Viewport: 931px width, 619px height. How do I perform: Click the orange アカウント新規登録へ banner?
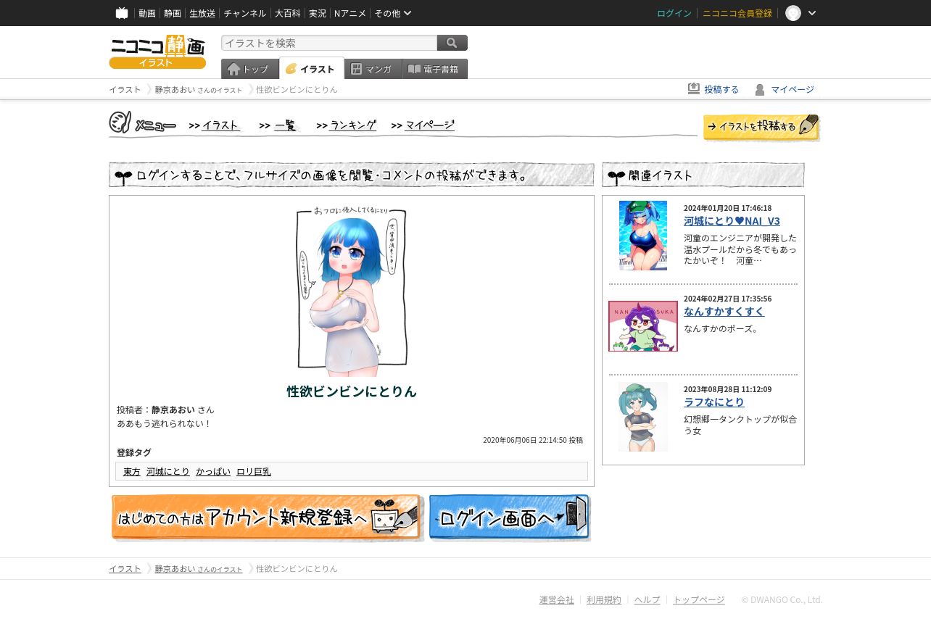point(267,518)
